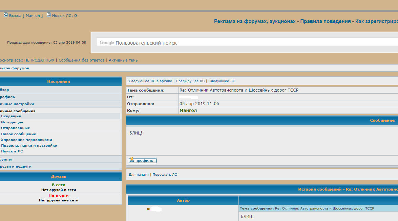Click the logout icon beside Выход
The image size is (398, 221).
(x=6, y=15)
